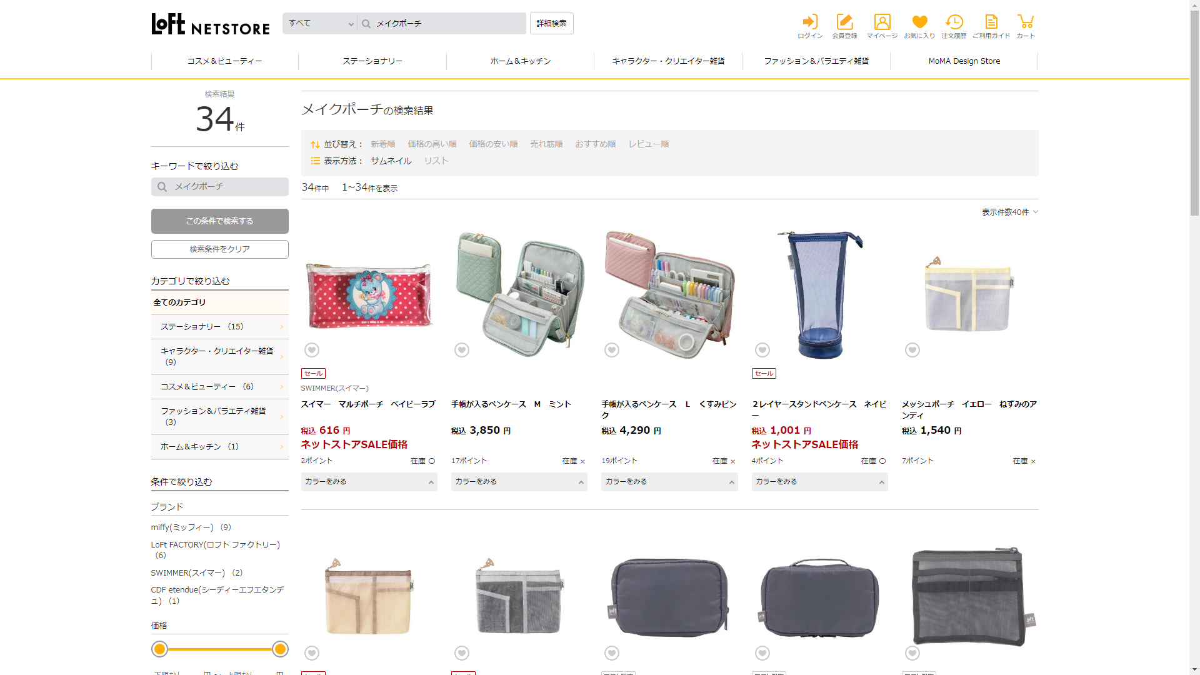Click the この条件で検索する button
The image size is (1200, 675).
click(x=220, y=221)
